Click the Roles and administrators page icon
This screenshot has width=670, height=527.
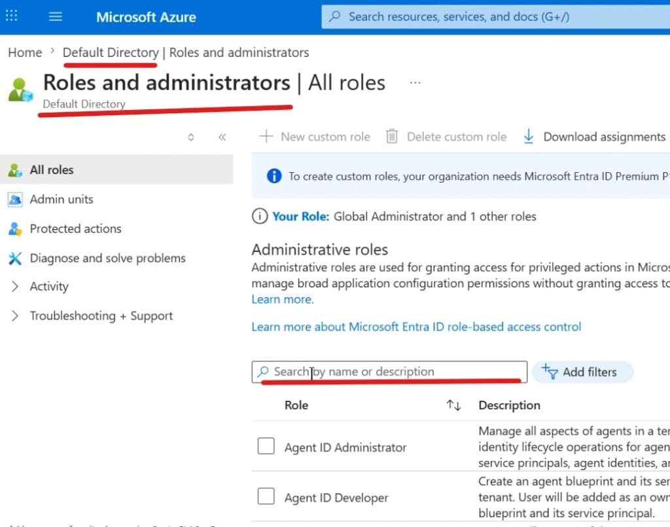pyautogui.click(x=20, y=90)
